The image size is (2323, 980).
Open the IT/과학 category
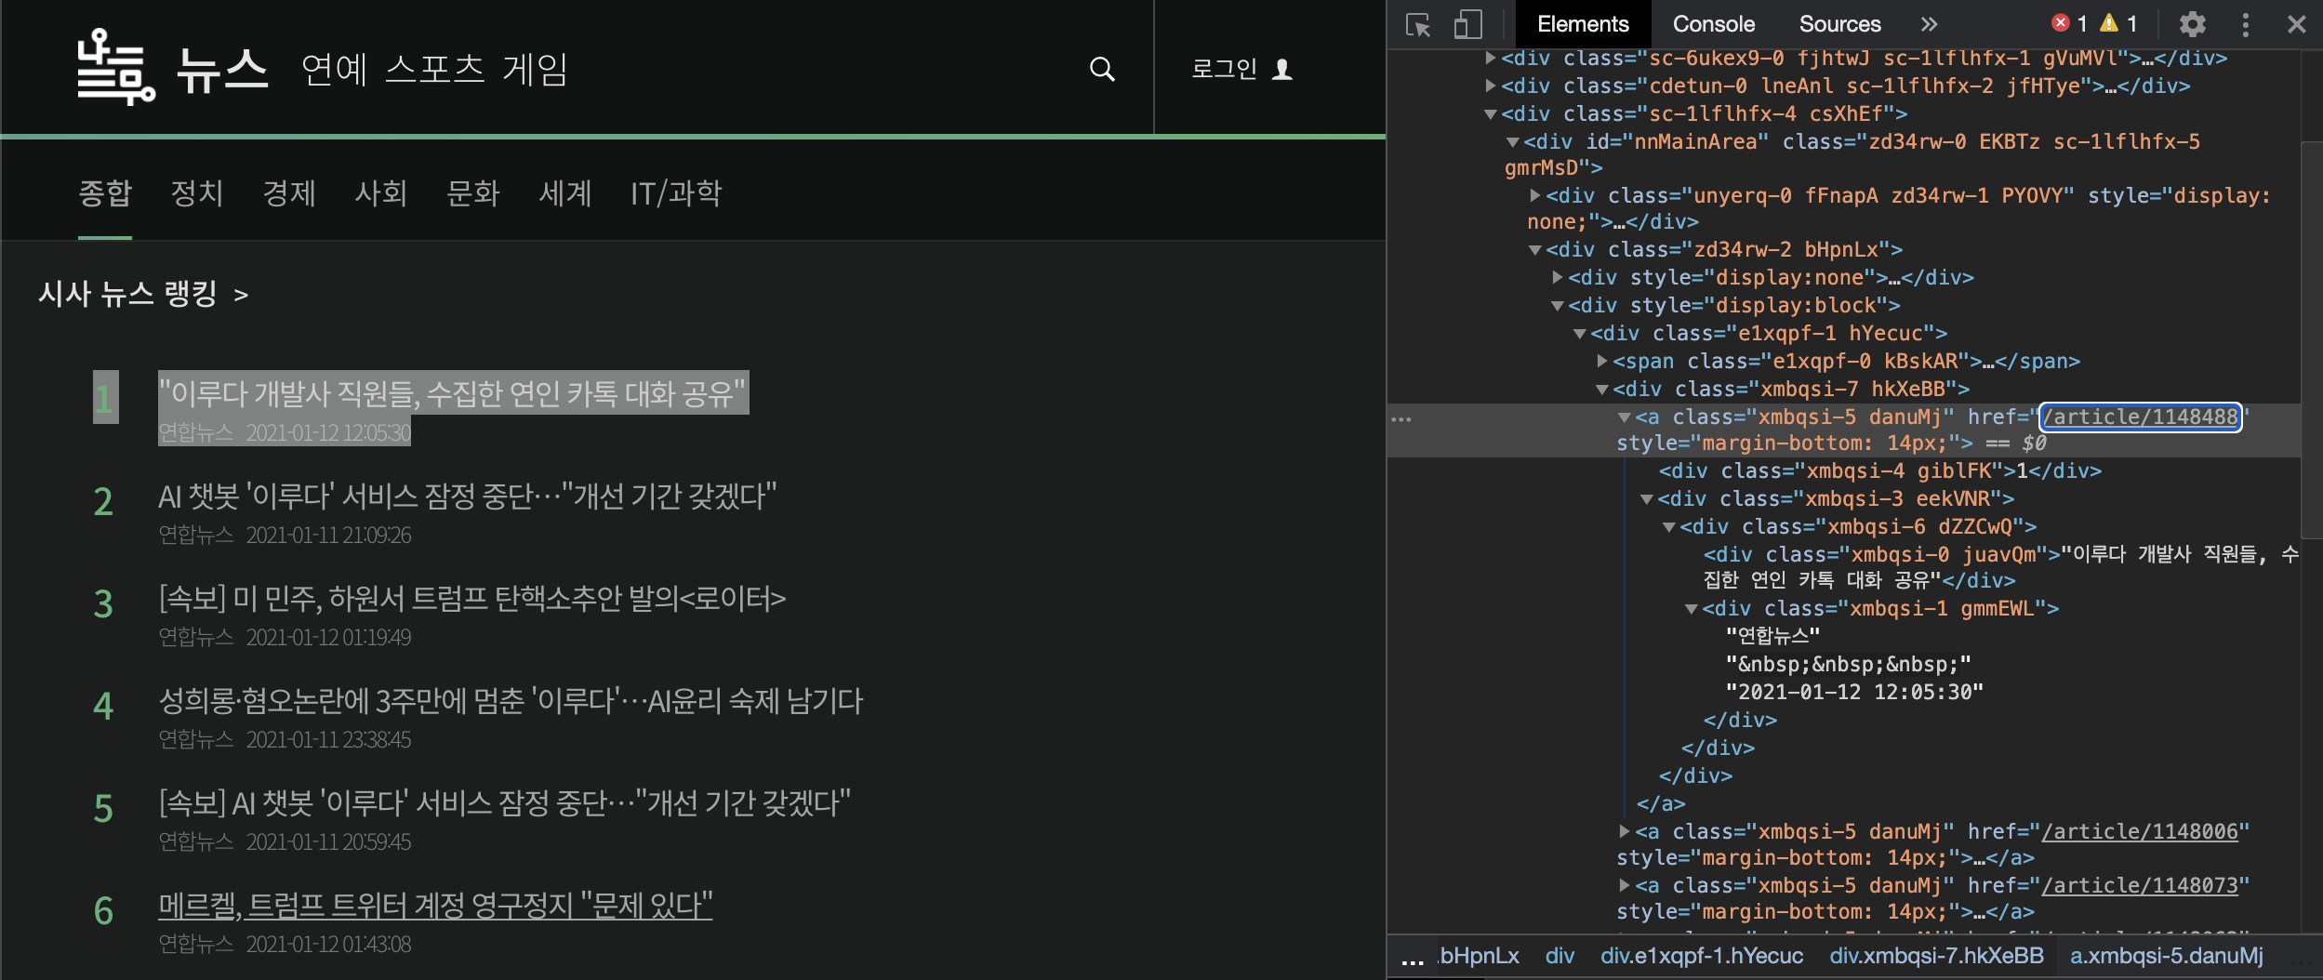[676, 193]
